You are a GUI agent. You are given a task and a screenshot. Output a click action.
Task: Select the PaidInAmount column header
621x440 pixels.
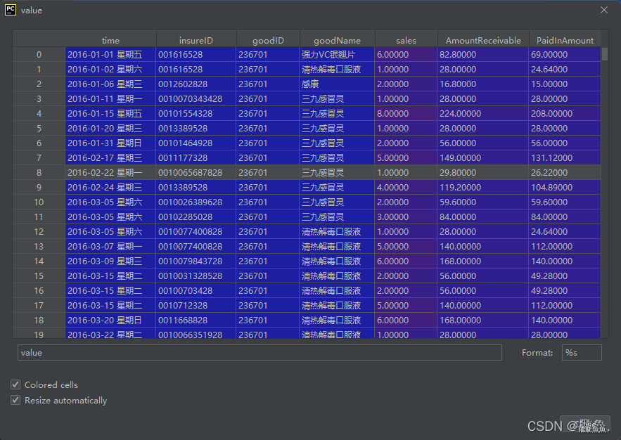565,40
